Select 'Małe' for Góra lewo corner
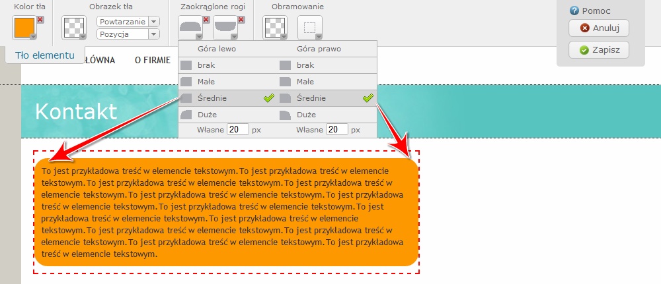 tap(206, 82)
